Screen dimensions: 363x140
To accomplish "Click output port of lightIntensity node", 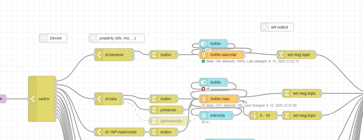I will pos(189,121).
